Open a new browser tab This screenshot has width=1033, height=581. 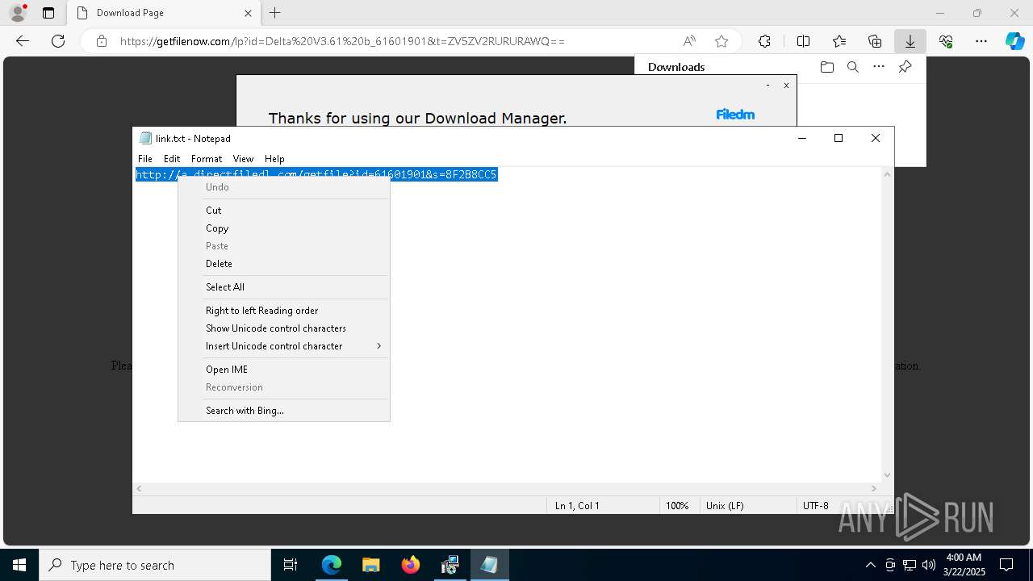pos(275,13)
